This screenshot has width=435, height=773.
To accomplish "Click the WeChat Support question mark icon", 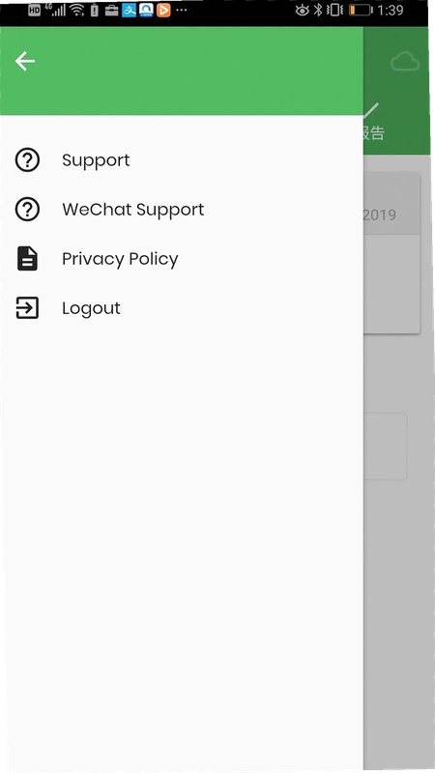I will [x=27, y=210].
